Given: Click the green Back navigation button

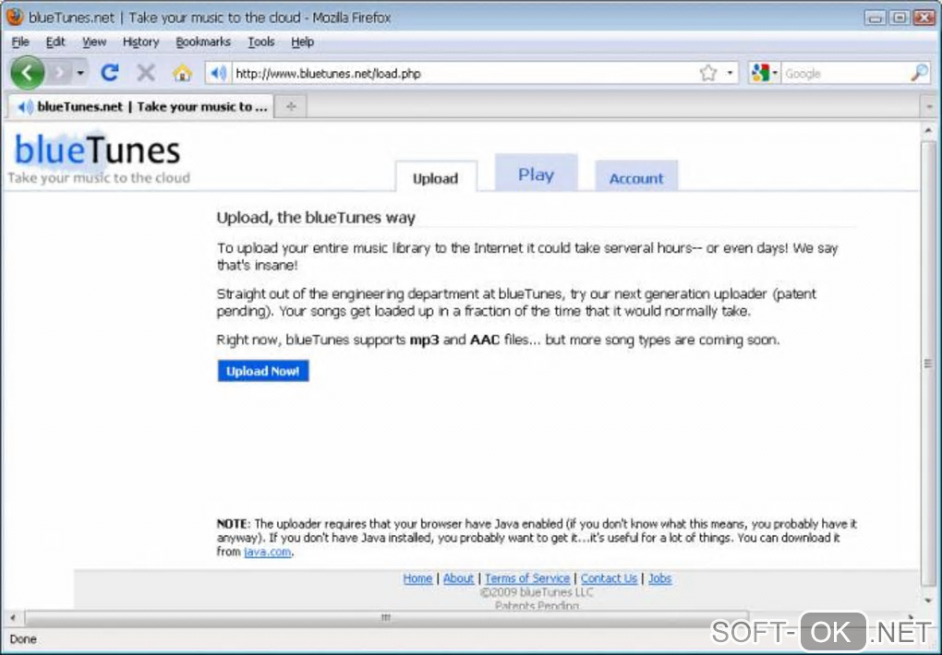Looking at the screenshot, I should (x=27, y=73).
